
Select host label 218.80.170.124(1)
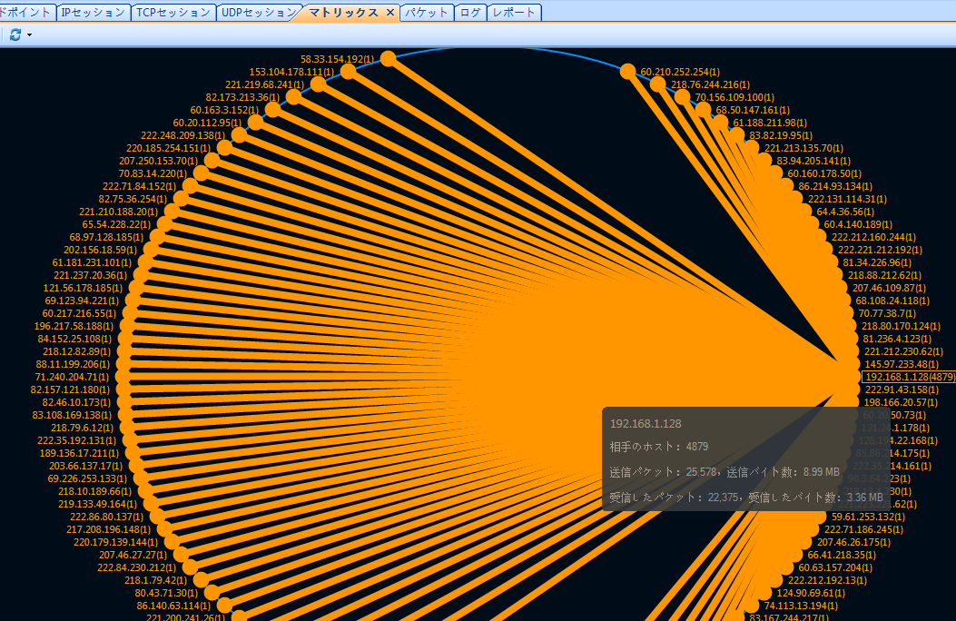(x=901, y=326)
